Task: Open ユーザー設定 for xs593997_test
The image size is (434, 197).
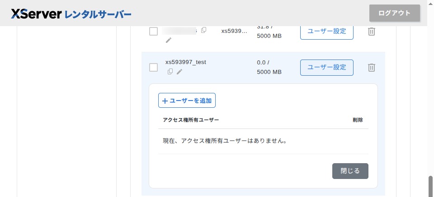Action: 326,68
